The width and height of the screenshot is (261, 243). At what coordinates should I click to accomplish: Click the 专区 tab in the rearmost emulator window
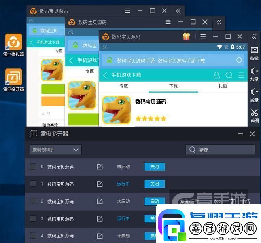point(59,51)
